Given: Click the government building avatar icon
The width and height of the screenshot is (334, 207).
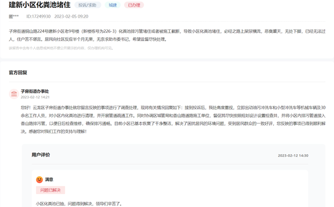Looking at the screenshot, I should pyautogui.click(x=14, y=94).
